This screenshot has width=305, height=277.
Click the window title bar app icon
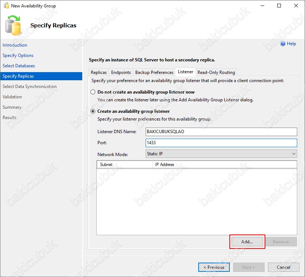[x=6, y=6]
